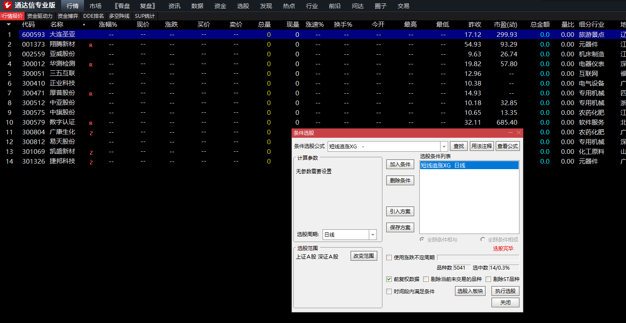
Task: Click the 查找 button
Action: click(459, 146)
